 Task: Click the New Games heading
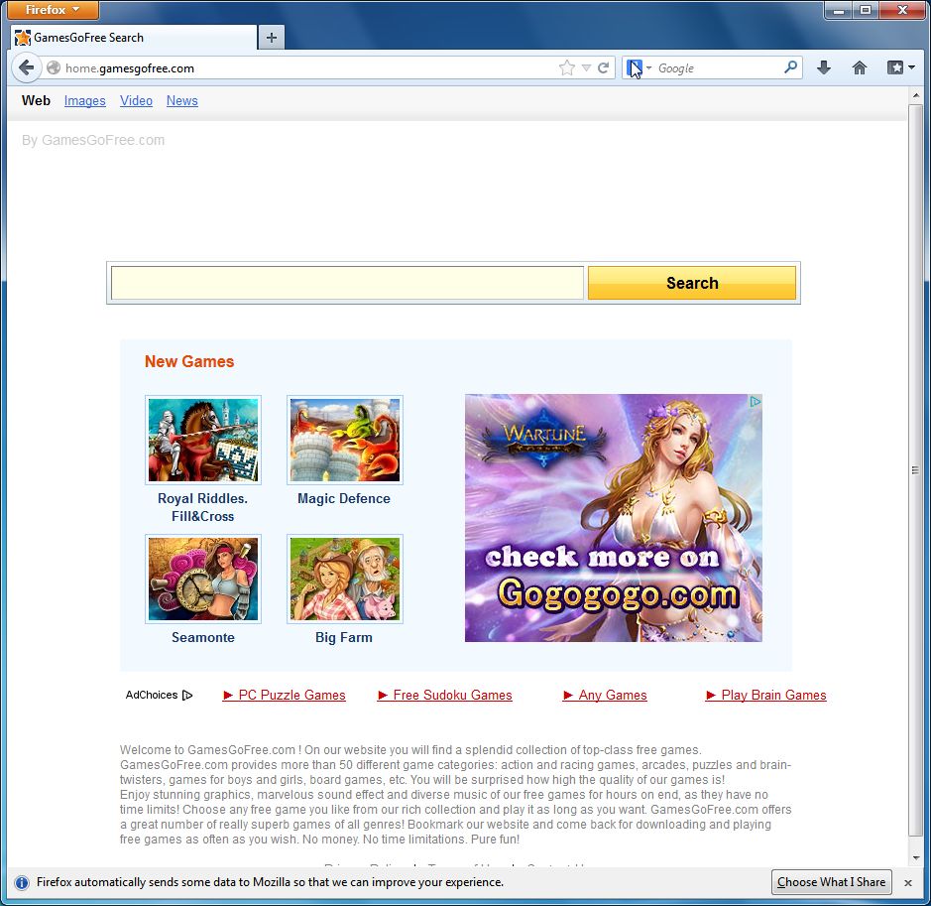189,361
